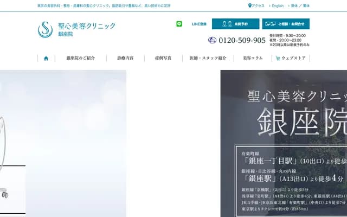Switch to 簡体 Chinese version
This screenshot has height=217, width=347.
click(x=294, y=5)
